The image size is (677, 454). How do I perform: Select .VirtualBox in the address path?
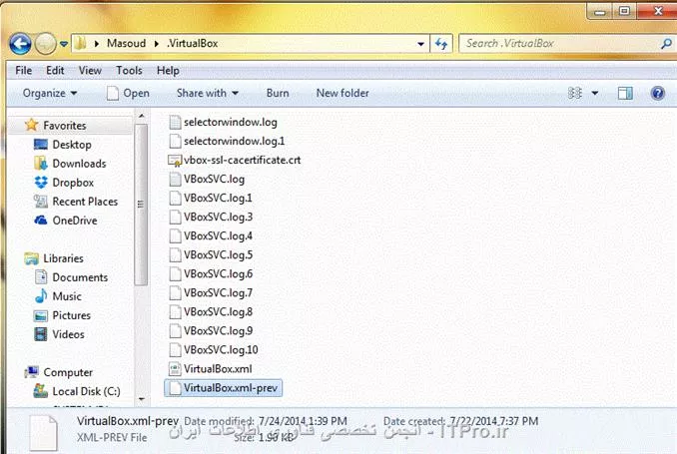pos(192,43)
